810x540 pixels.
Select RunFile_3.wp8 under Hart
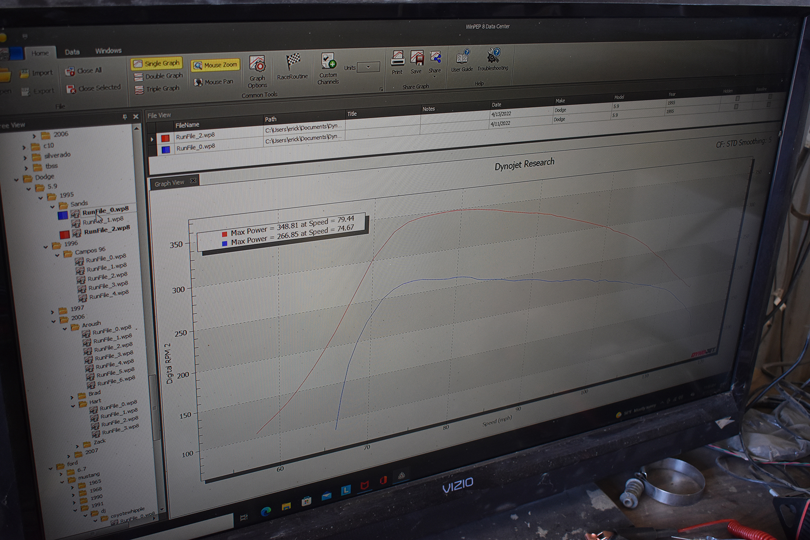(120, 429)
